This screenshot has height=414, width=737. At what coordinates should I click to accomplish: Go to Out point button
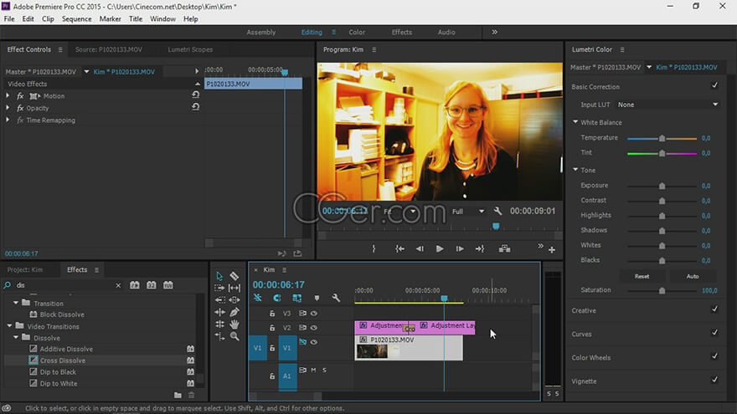(x=480, y=248)
